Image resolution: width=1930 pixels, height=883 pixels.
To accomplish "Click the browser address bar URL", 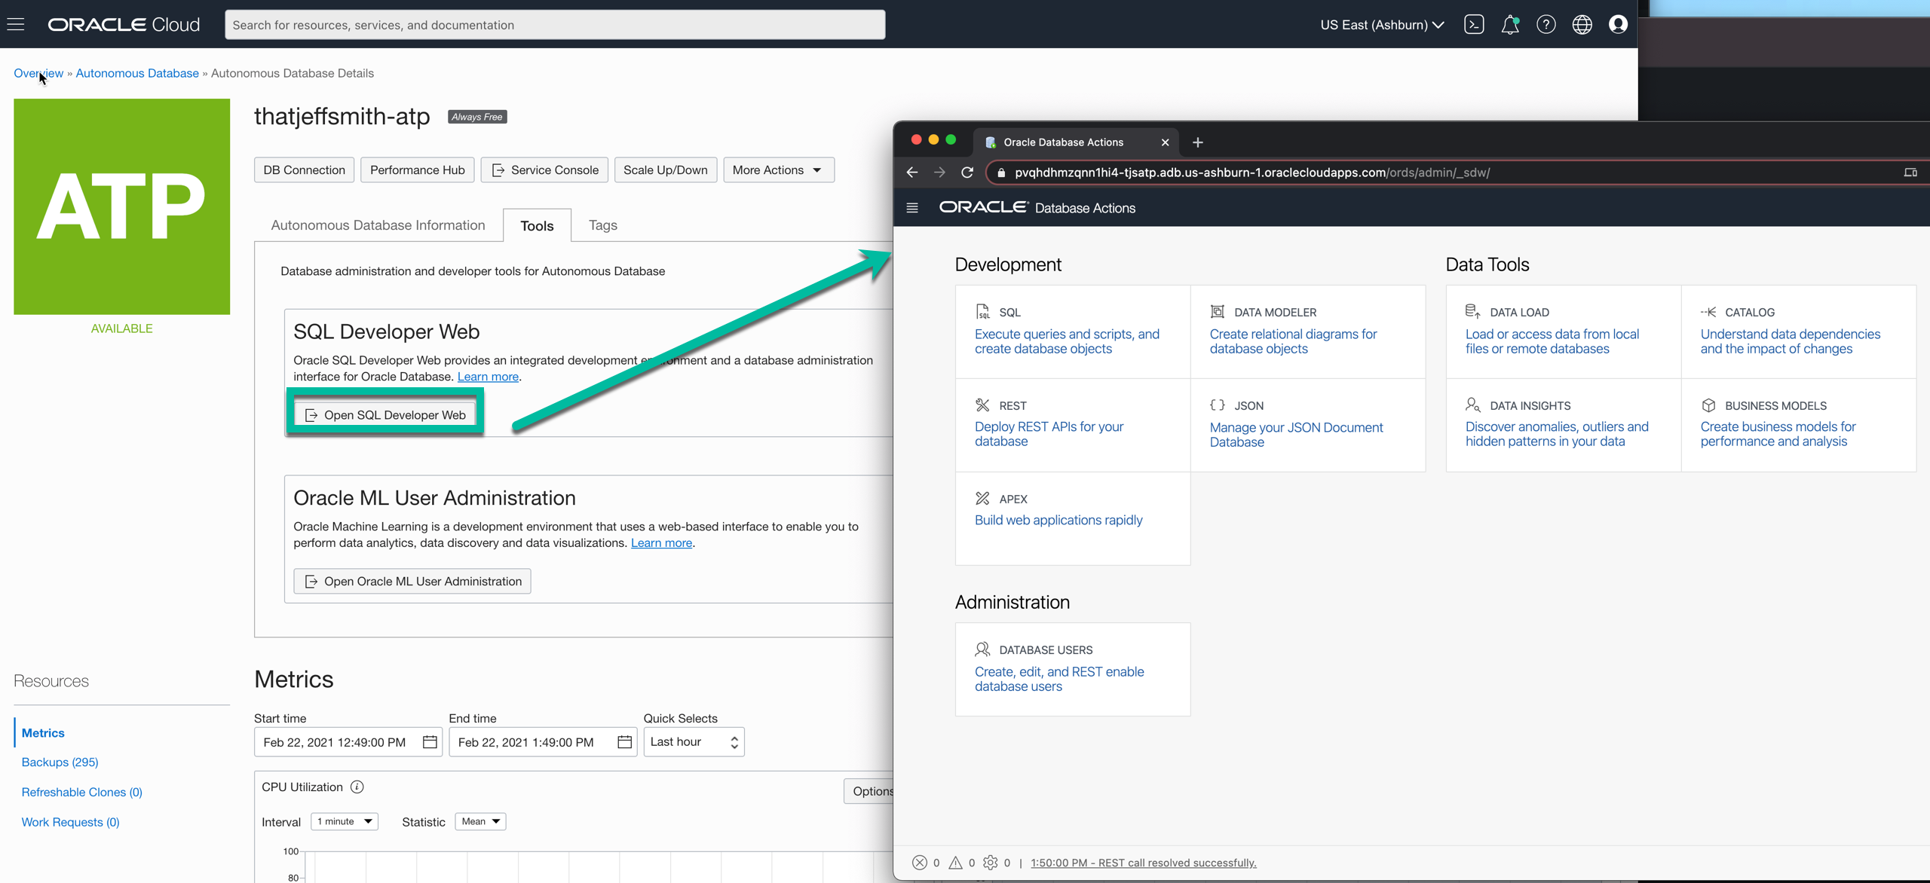I will tap(1251, 173).
